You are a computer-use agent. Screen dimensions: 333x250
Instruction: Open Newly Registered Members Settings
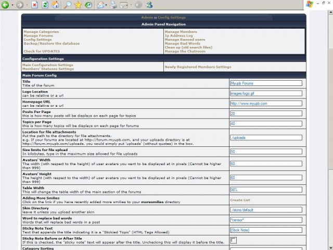198,67
